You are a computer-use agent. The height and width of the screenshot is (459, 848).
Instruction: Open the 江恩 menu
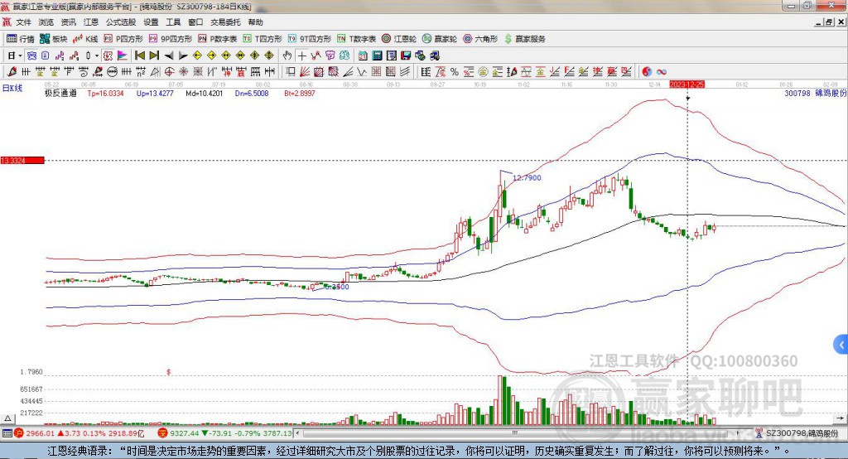(91, 22)
